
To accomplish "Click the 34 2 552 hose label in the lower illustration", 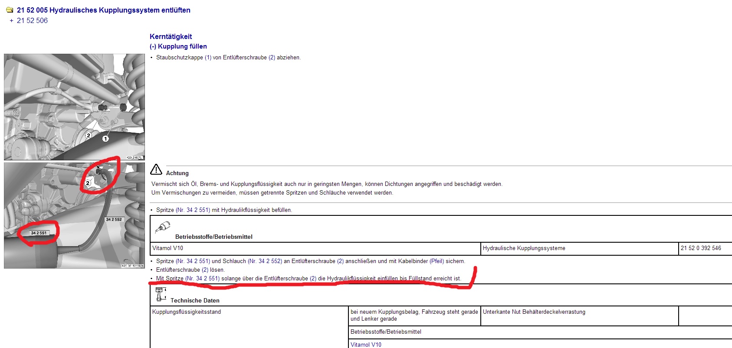I will [114, 220].
